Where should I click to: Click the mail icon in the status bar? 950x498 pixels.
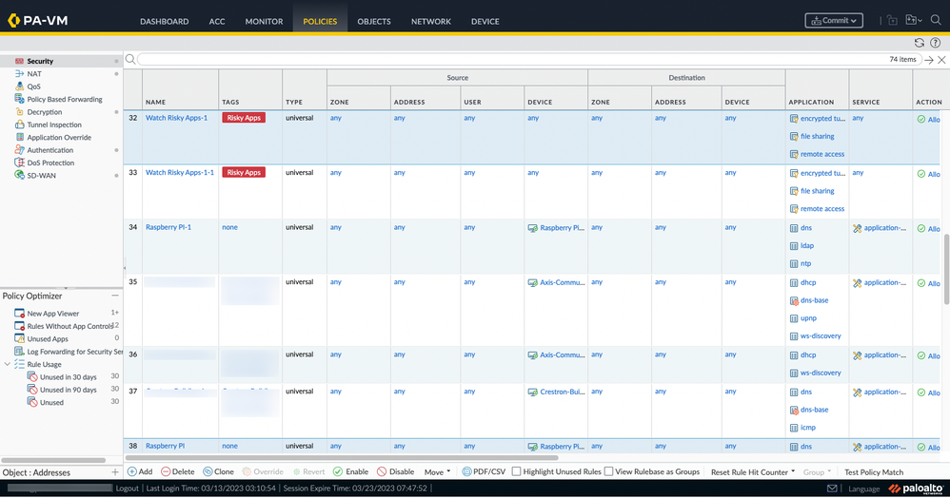pos(831,488)
